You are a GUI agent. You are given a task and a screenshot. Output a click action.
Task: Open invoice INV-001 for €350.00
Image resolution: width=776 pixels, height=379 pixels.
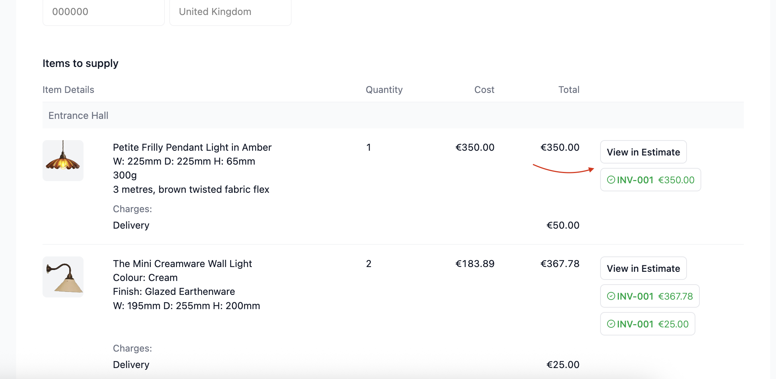click(x=650, y=180)
